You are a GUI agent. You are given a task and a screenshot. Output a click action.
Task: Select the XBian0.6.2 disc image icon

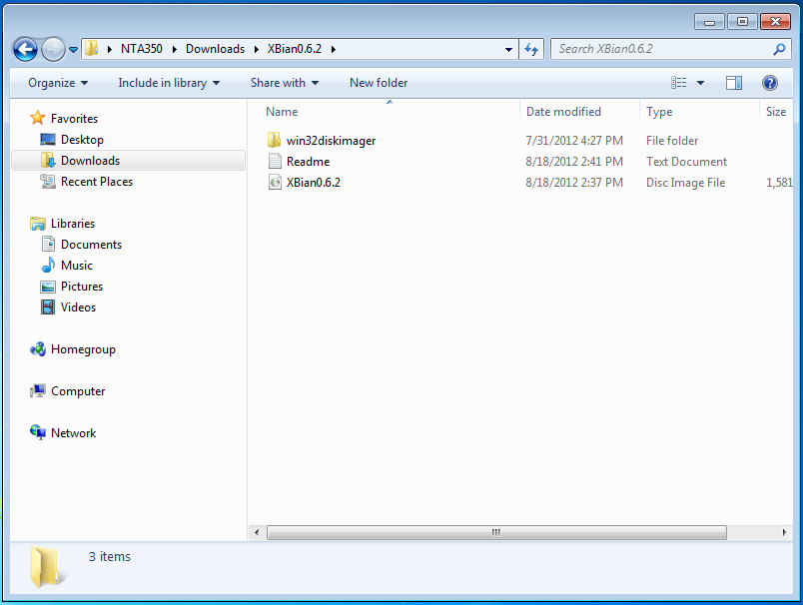(275, 183)
